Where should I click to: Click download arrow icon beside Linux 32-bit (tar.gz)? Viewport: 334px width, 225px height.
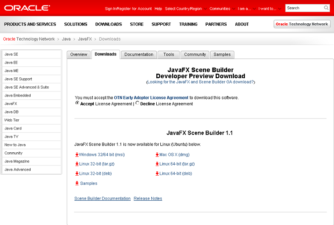pos(77,164)
